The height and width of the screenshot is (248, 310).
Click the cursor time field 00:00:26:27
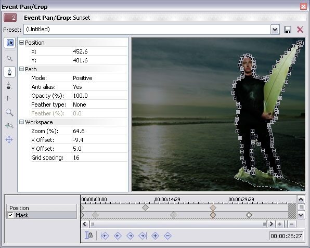tap(286, 236)
